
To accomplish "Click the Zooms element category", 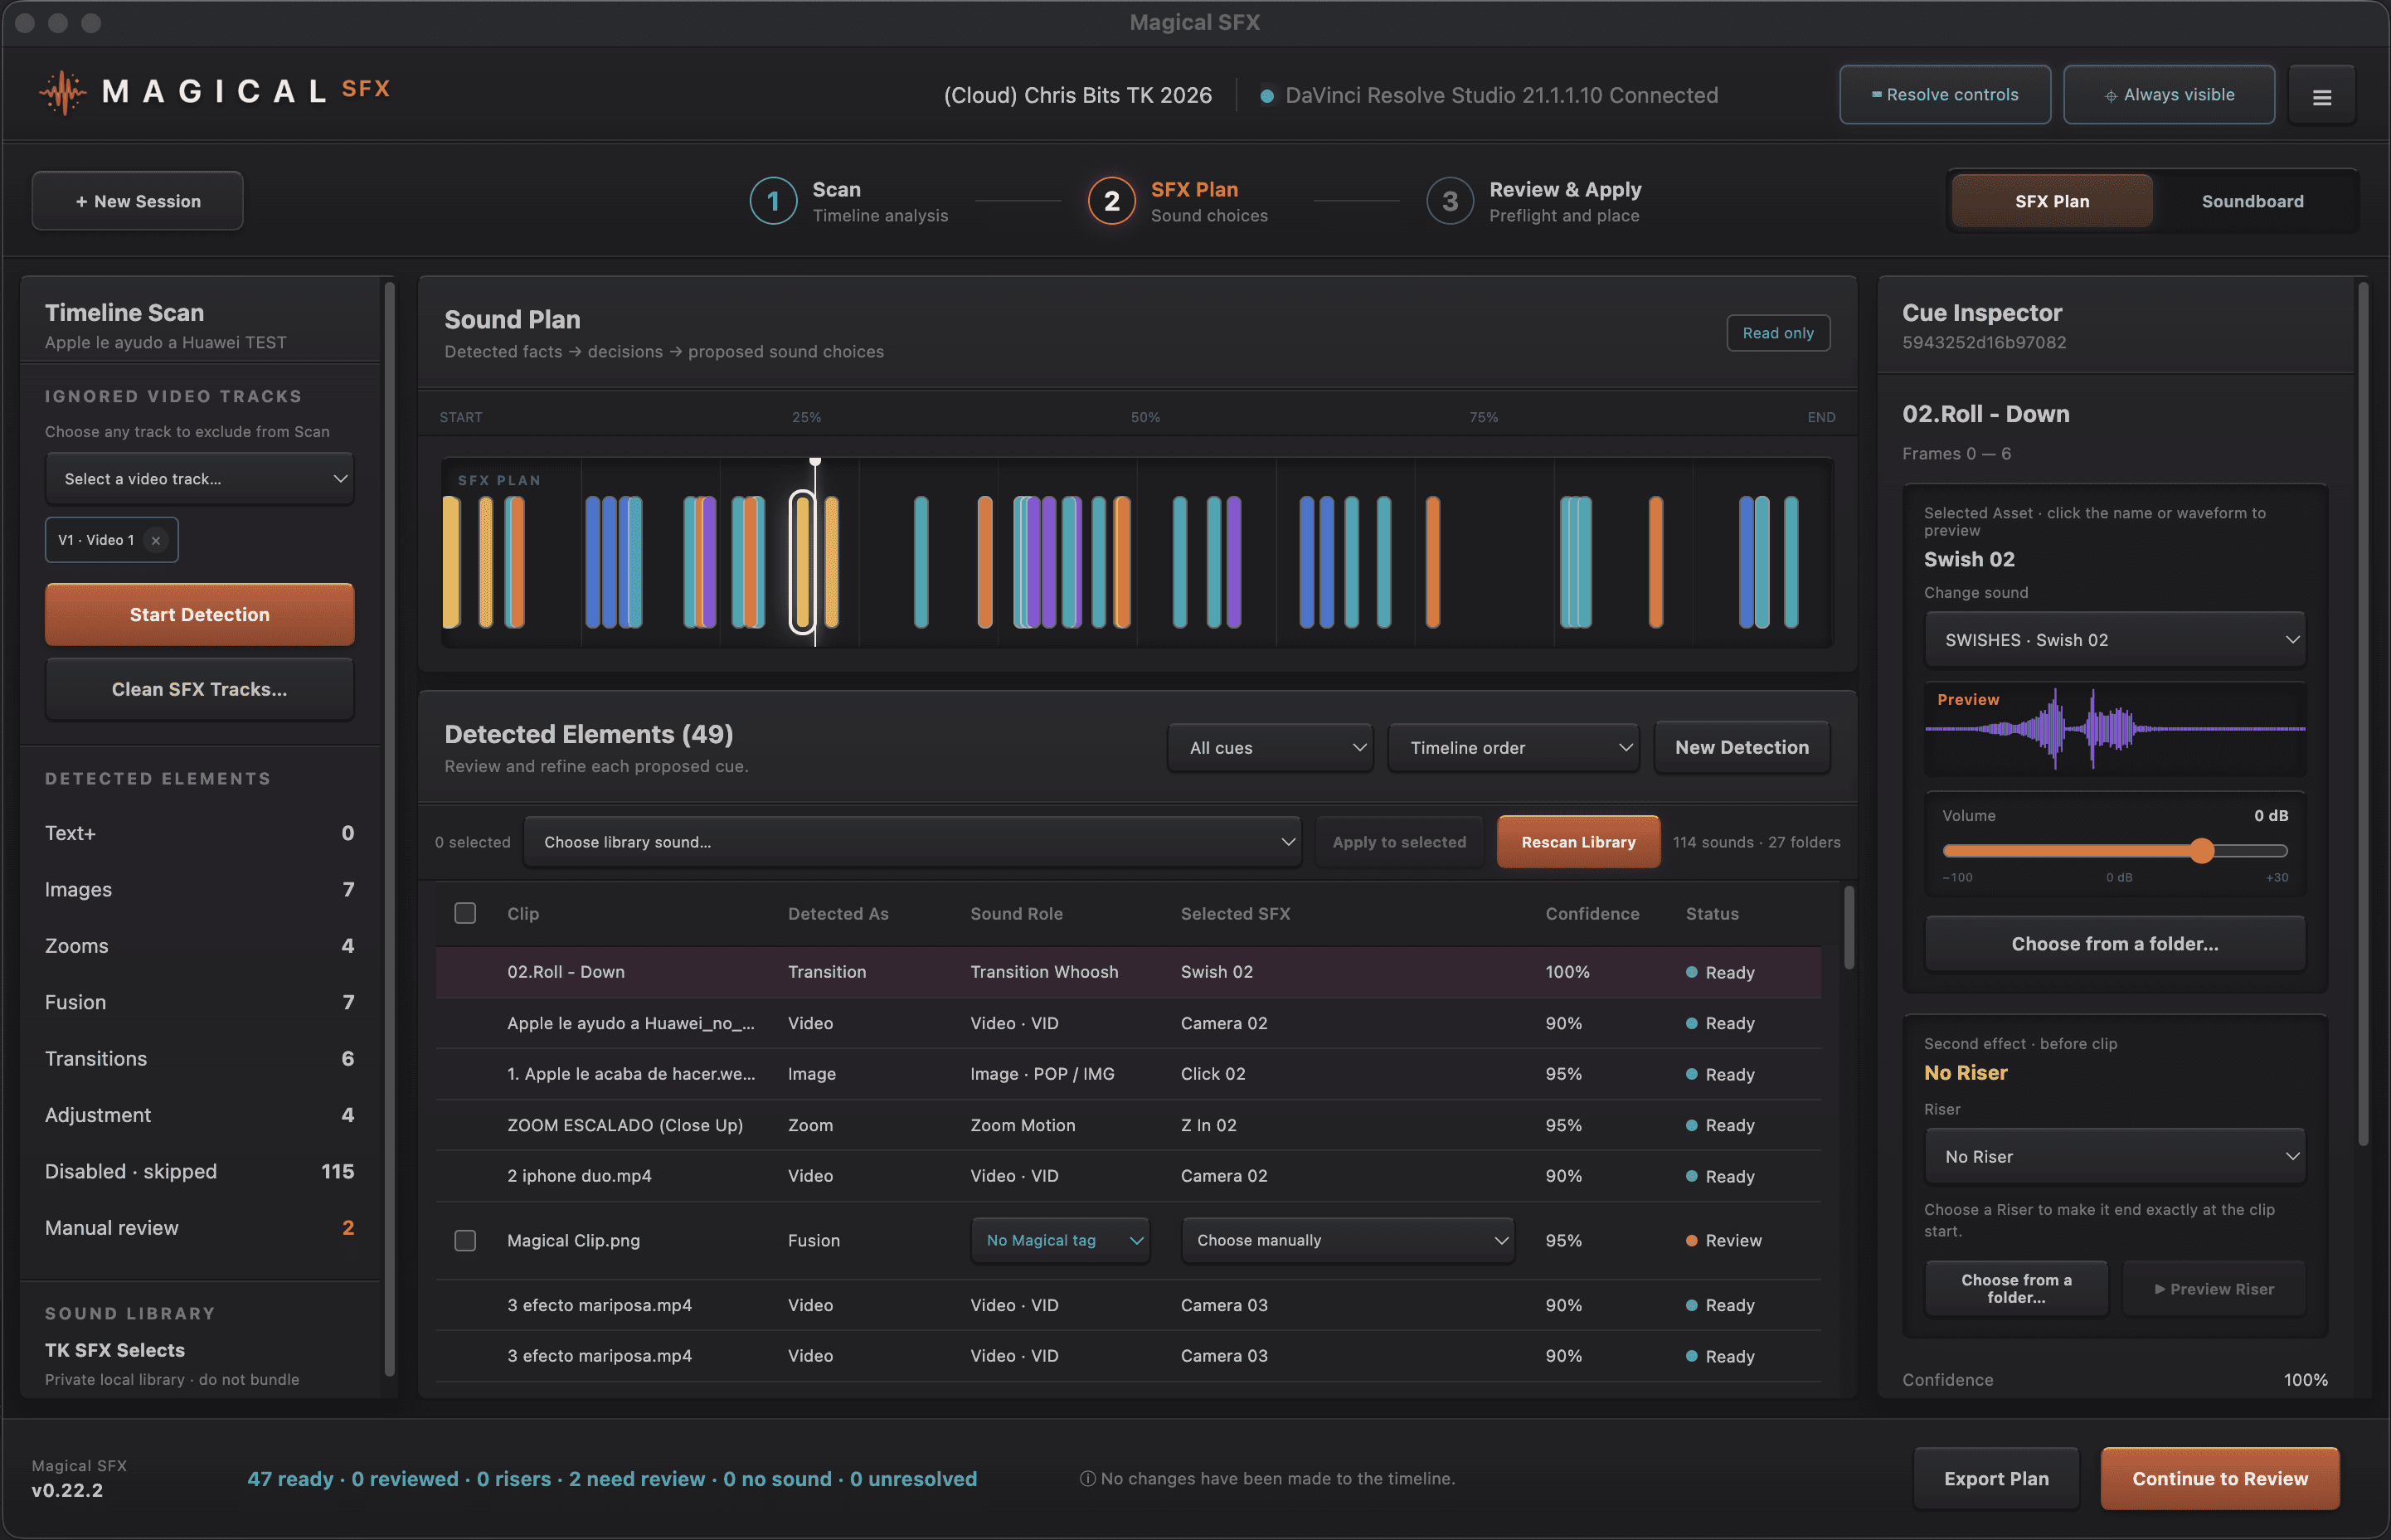I will coord(199,945).
